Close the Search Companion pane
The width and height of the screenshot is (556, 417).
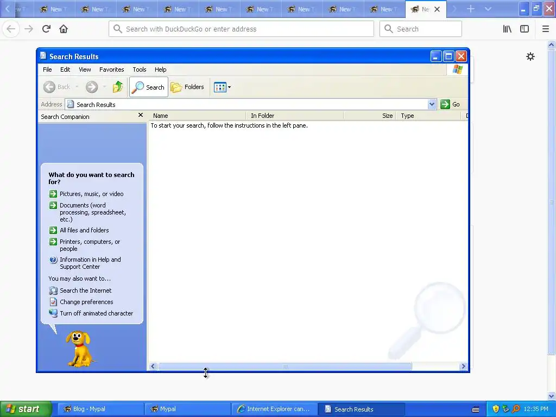(x=141, y=115)
